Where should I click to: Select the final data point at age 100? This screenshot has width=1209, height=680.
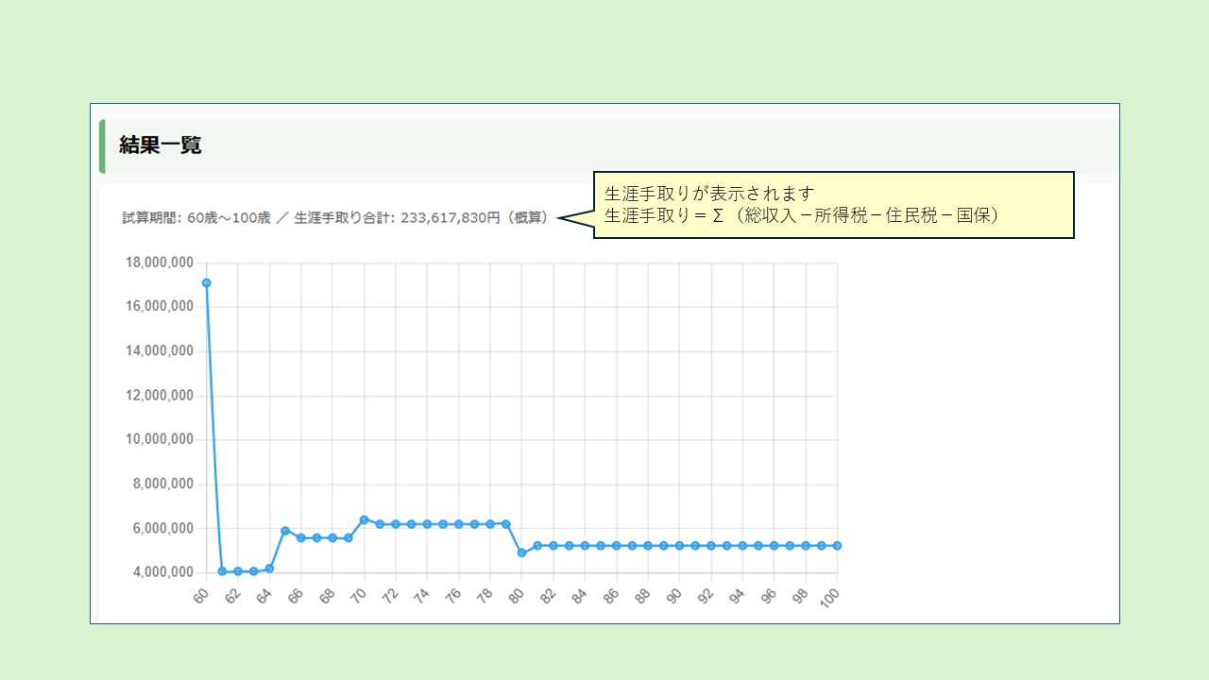(837, 546)
